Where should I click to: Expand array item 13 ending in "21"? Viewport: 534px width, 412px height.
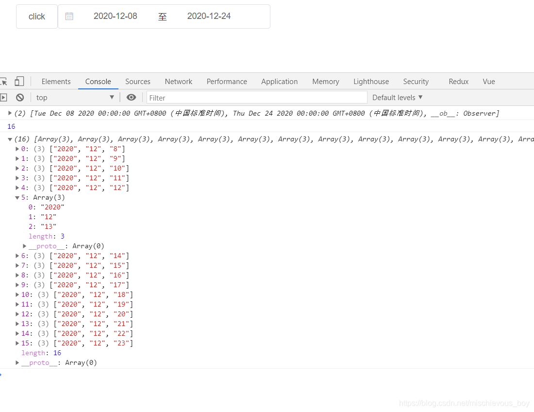[x=17, y=324]
